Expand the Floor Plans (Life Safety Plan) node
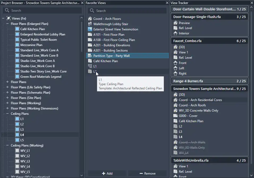This screenshot has width=254, height=178. coord(7,87)
